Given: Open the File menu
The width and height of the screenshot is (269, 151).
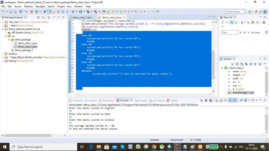Looking at the screenshot, I should pos(3,6).
